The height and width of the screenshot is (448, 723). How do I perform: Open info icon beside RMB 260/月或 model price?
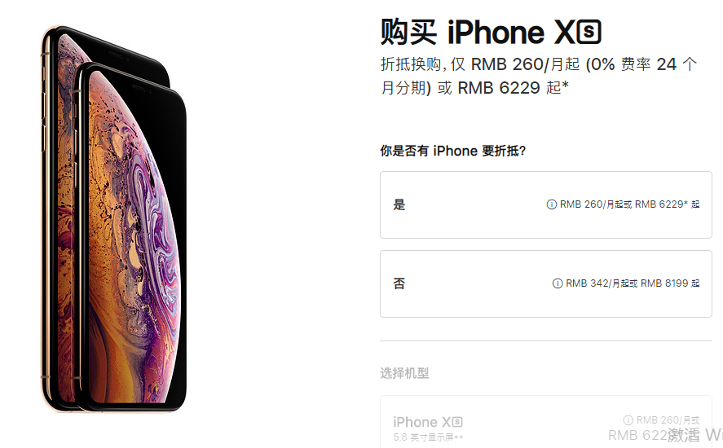[x=628, y=419]
